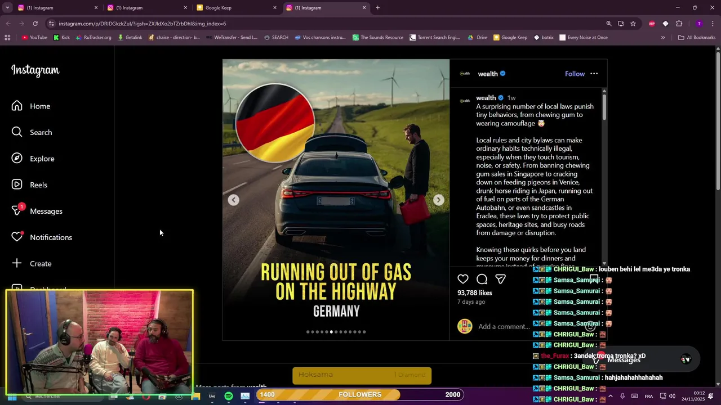Open Search in Instagram sidebar
The height and width of the screenshot is (405, 721).
click(x=32, y=132)
